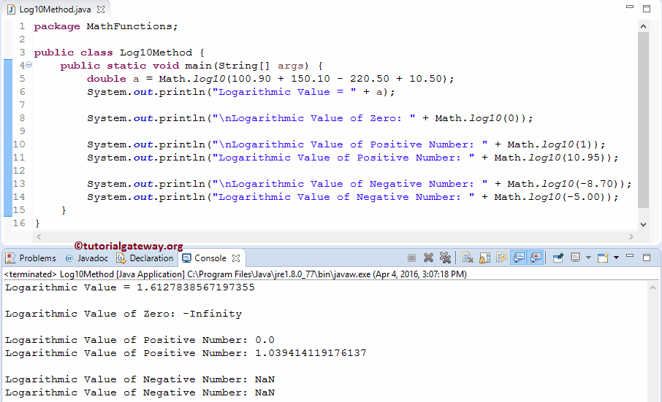This screenshot has height=402, width=662.
Task: Click 'Math.log10(-5.00)' on line 14
Action: (x=552, y=197)
